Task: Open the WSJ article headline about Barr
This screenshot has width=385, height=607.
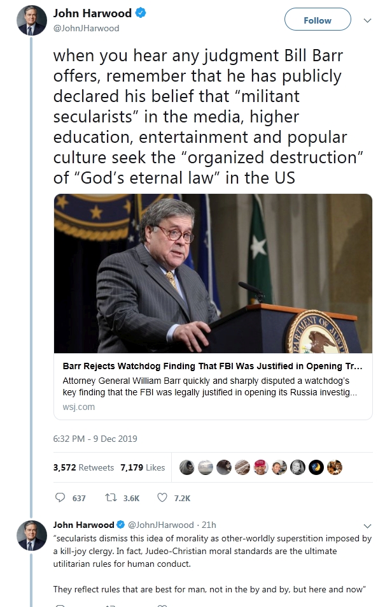Action: (212, 366)
